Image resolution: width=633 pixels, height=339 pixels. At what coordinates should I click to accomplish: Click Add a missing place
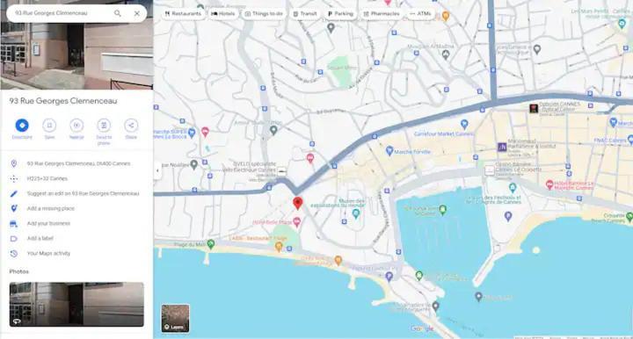[50, 208]
